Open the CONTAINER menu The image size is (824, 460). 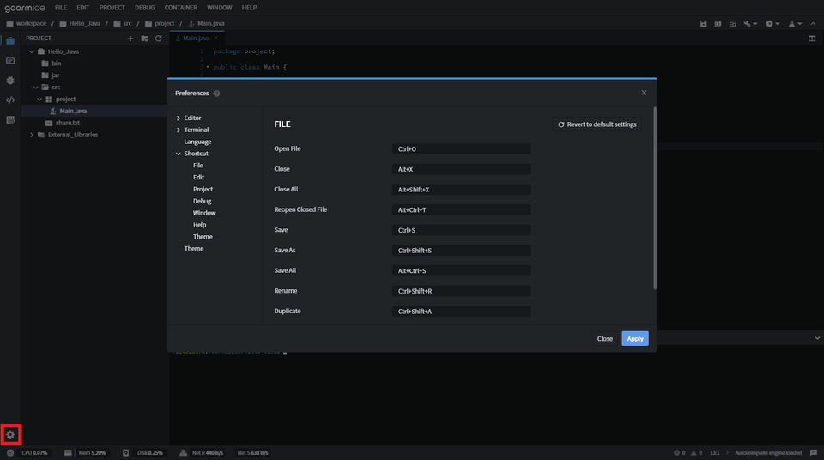(x=181, y=8)
